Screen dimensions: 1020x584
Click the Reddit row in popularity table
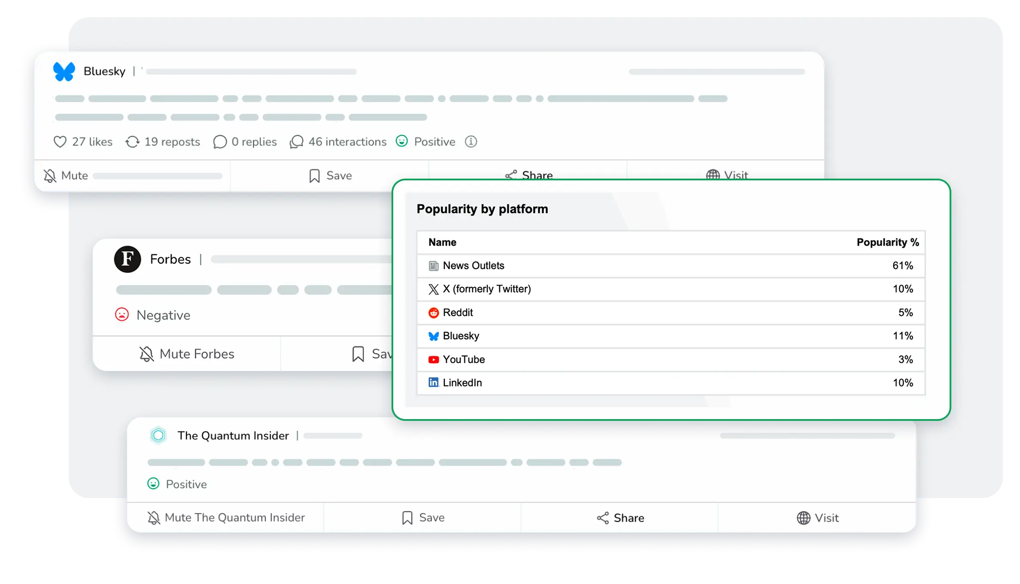[x=458, y=313]
